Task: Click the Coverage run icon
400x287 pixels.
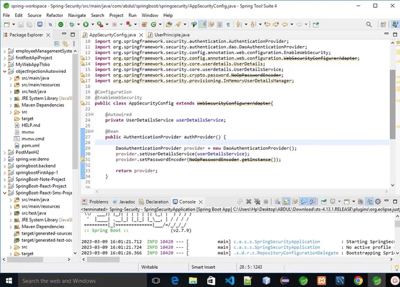Action: click(x=100, y=25)
